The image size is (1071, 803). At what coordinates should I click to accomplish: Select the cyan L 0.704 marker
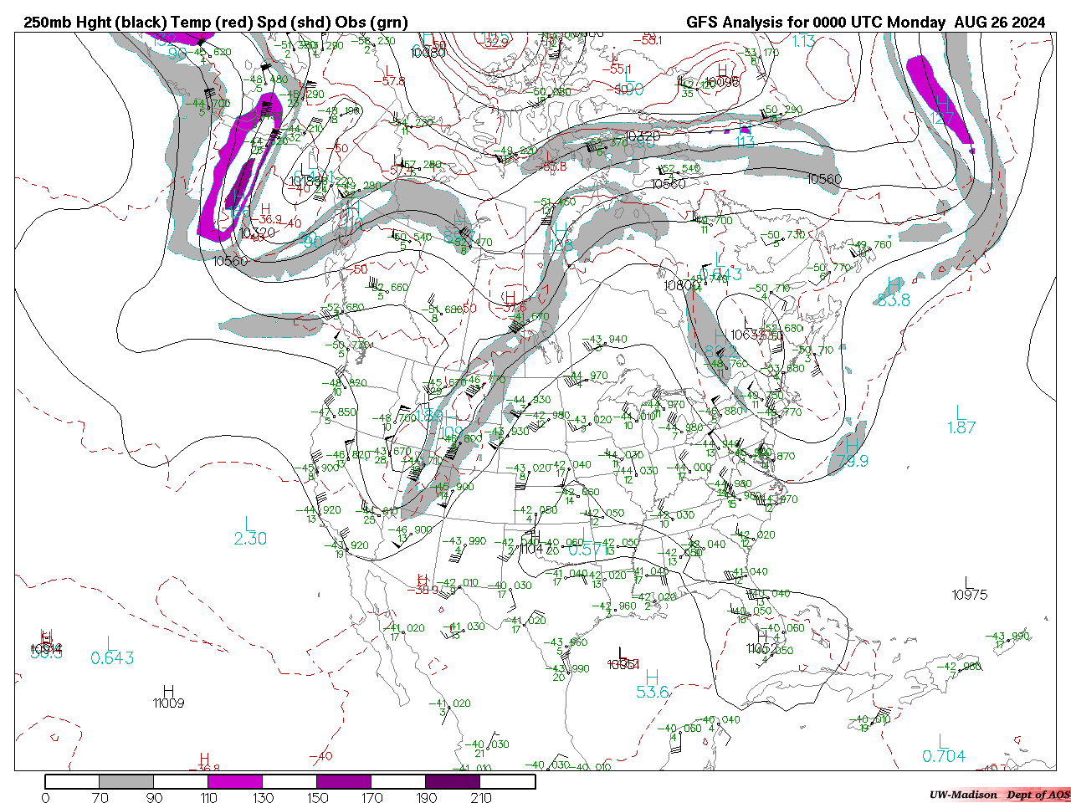[x=943, y=749]
